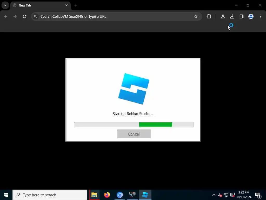Open the Chrome Extensions puzzle icon
The width and height of the screenshot is (266, 200).
click(209, 16)
